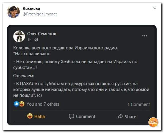Open the 1h post timestamp

[29, 40]
